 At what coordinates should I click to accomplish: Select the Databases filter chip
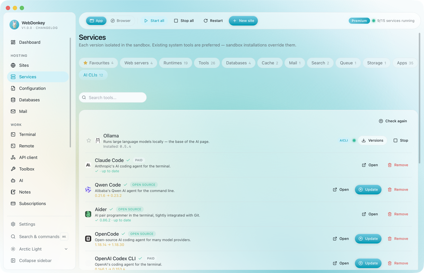click(238, 63)
